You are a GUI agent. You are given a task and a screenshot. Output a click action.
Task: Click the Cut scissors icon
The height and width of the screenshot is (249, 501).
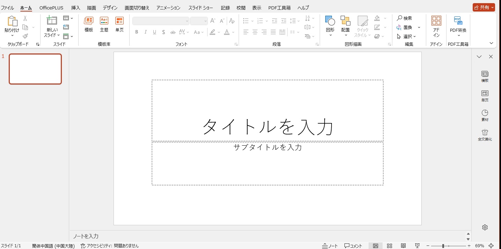point(25,19)
